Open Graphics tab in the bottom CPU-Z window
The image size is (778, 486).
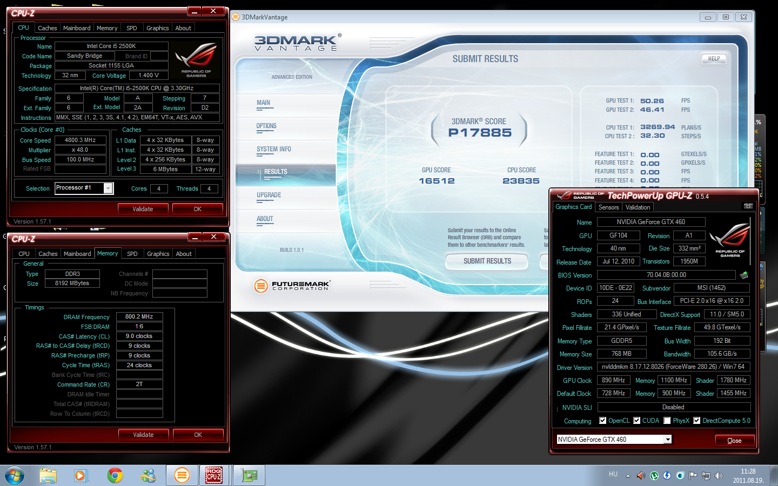(158, 254)
